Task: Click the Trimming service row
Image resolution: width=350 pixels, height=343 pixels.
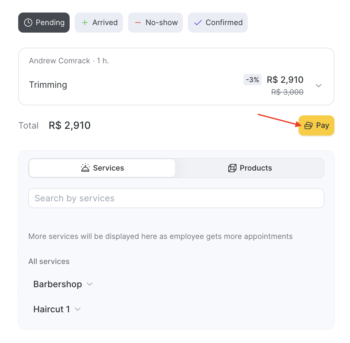Action: (x=125, y=85)
